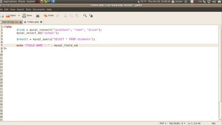Viewport: 222px width, 125px height.
Task: Close the *index.php tab
Action: [x=41, y=22]
